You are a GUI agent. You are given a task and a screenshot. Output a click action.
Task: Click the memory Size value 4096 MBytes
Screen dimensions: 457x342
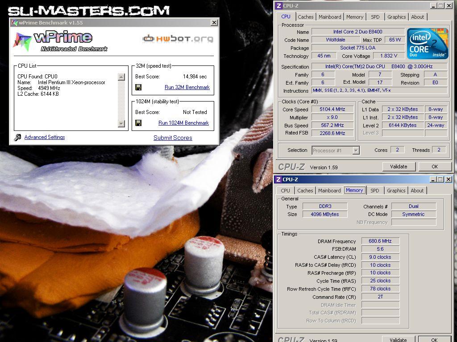pos(325,214)
